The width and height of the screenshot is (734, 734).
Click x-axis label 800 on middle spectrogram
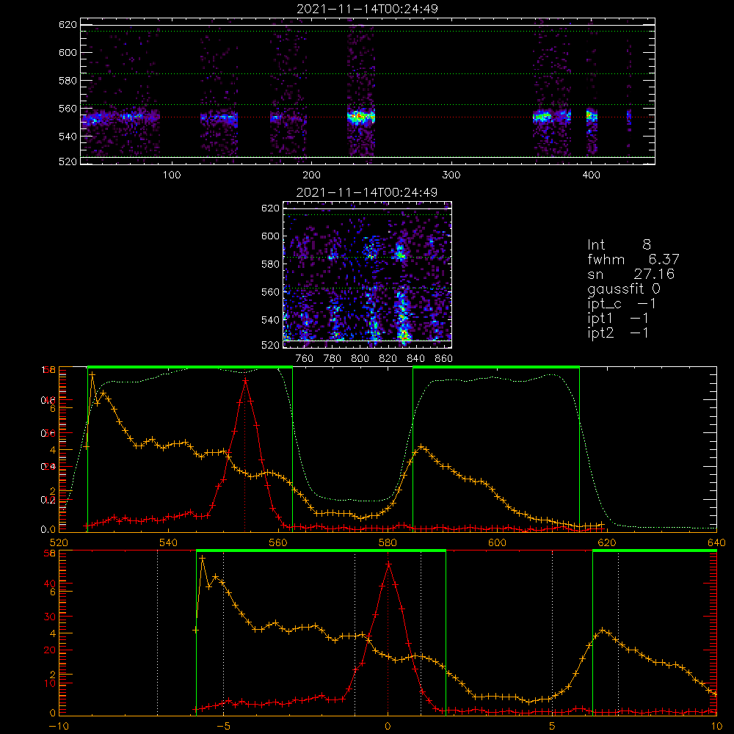coord(360,359)
